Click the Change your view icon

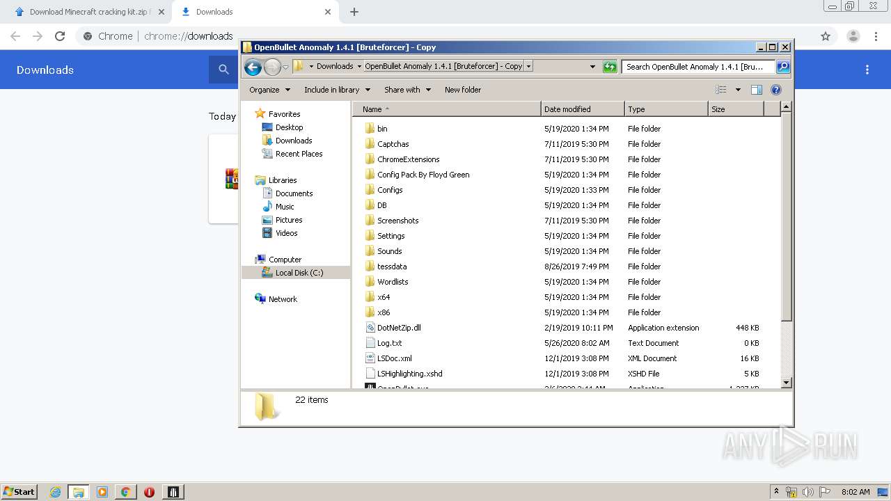click(721, 90)
